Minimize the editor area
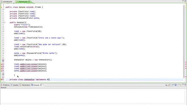 (x=183, y=1)
